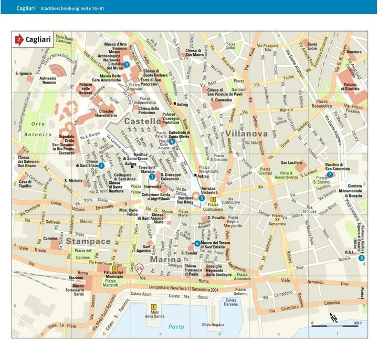This screenshot has height=339, width=378.
Task: Click the 200 m scale bar
Action: [x=337, y=326]
